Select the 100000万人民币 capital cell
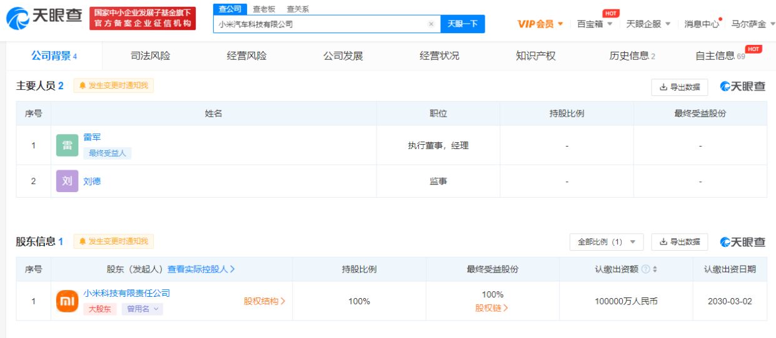This screenshot has width=776, height=338. (626, 301)
